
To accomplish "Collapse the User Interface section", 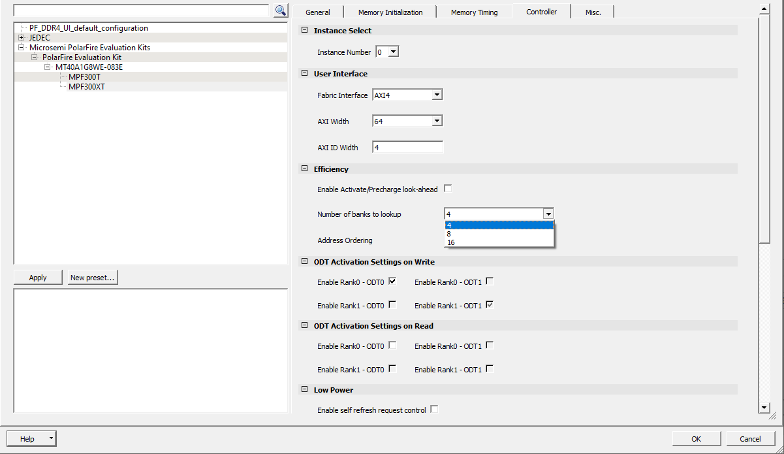I will [305, 73].
